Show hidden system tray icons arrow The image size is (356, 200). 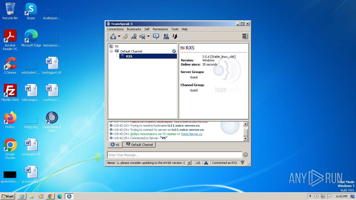point(310,196)
